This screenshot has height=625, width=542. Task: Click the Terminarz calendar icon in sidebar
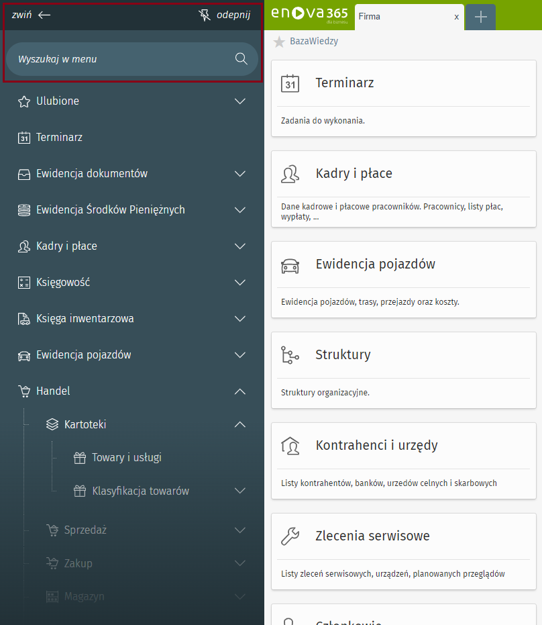[24, 138]
